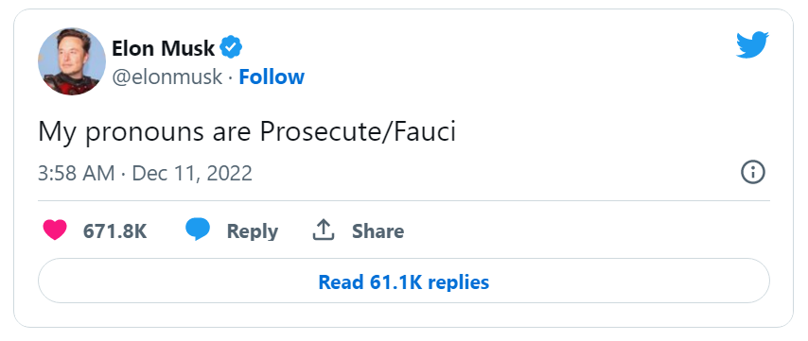
Task: Click the blue verified checkmark badge
Action: pos(231,48)
